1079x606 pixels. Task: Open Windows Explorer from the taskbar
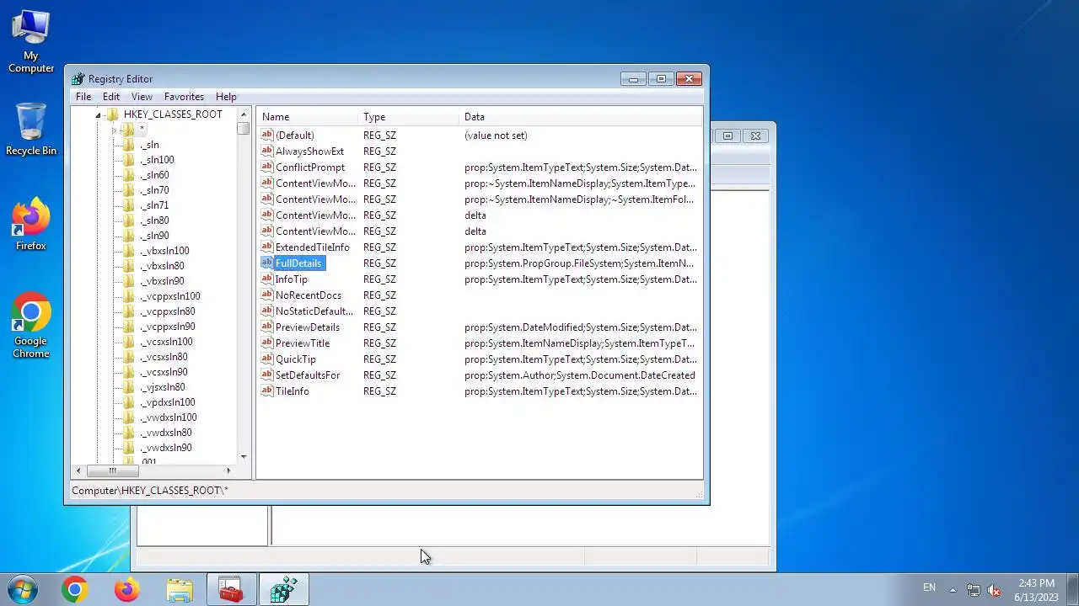tap(180, 590)
